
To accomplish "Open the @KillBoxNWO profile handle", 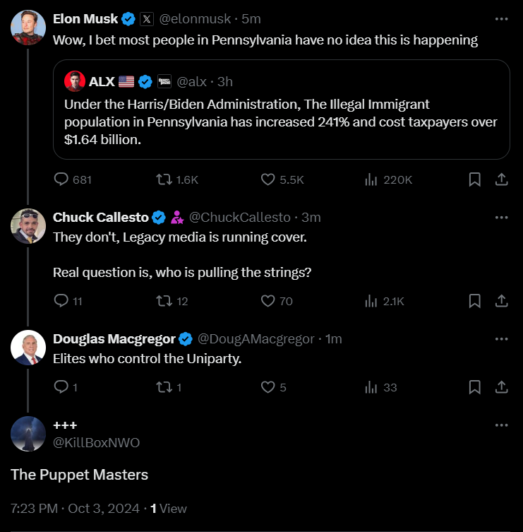I will (96, 443).
